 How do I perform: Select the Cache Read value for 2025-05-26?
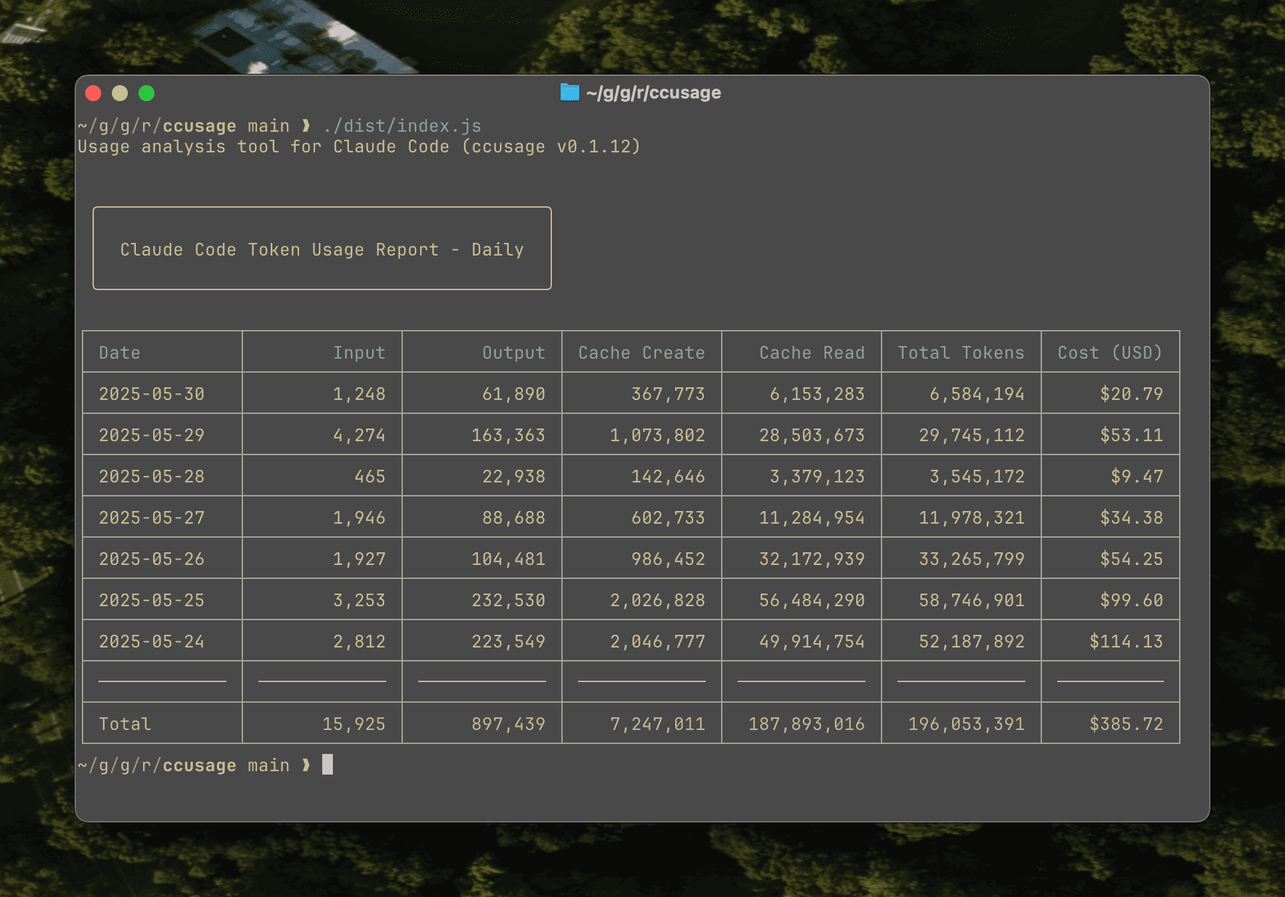coord(813,558)
